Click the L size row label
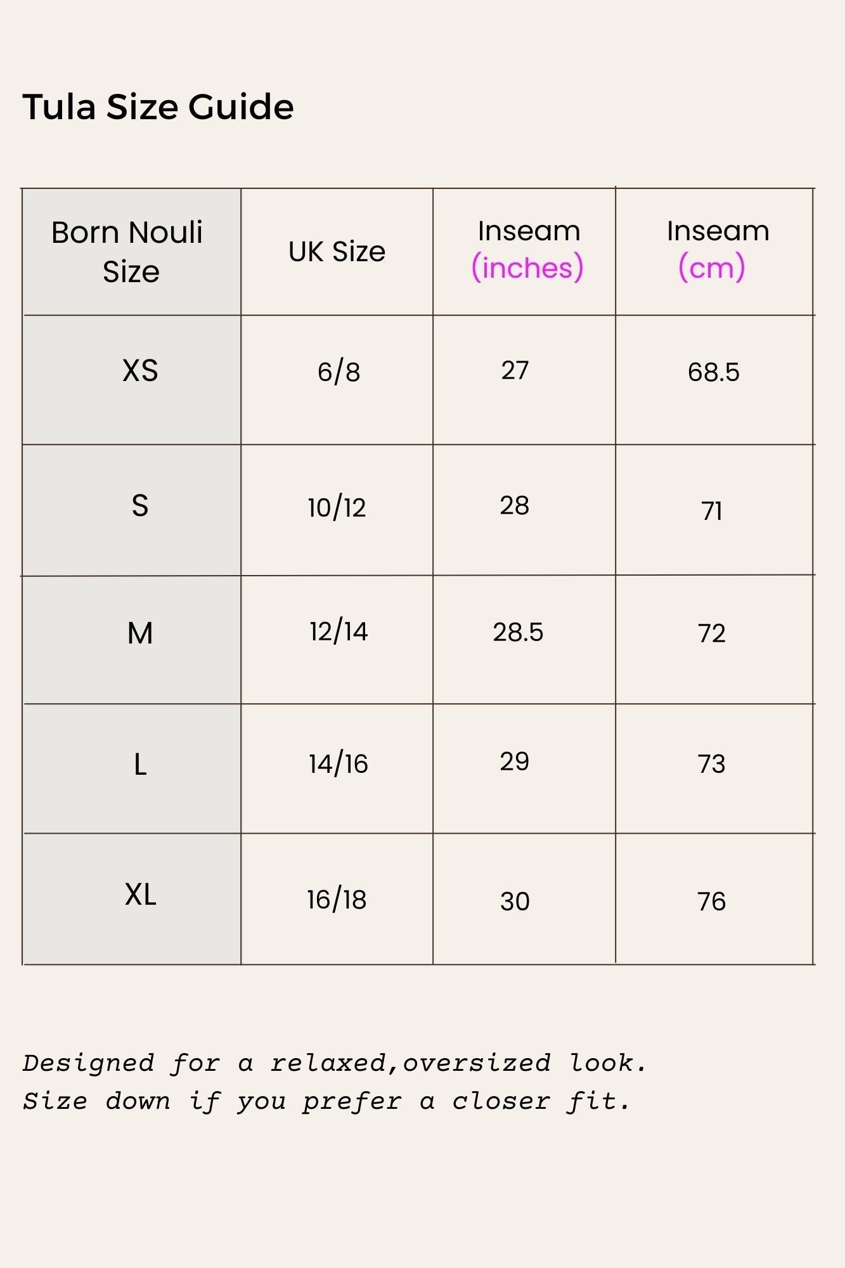Image resolution: width=845 pixels, height=1268 pixels. pyautogui.click(x=140, y=764)
